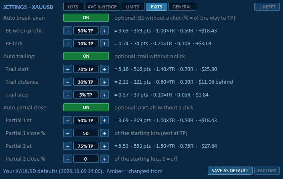This screenshot has height=179, width=283.
Task: Decrease BE when profit value
Action: (68, 30)
